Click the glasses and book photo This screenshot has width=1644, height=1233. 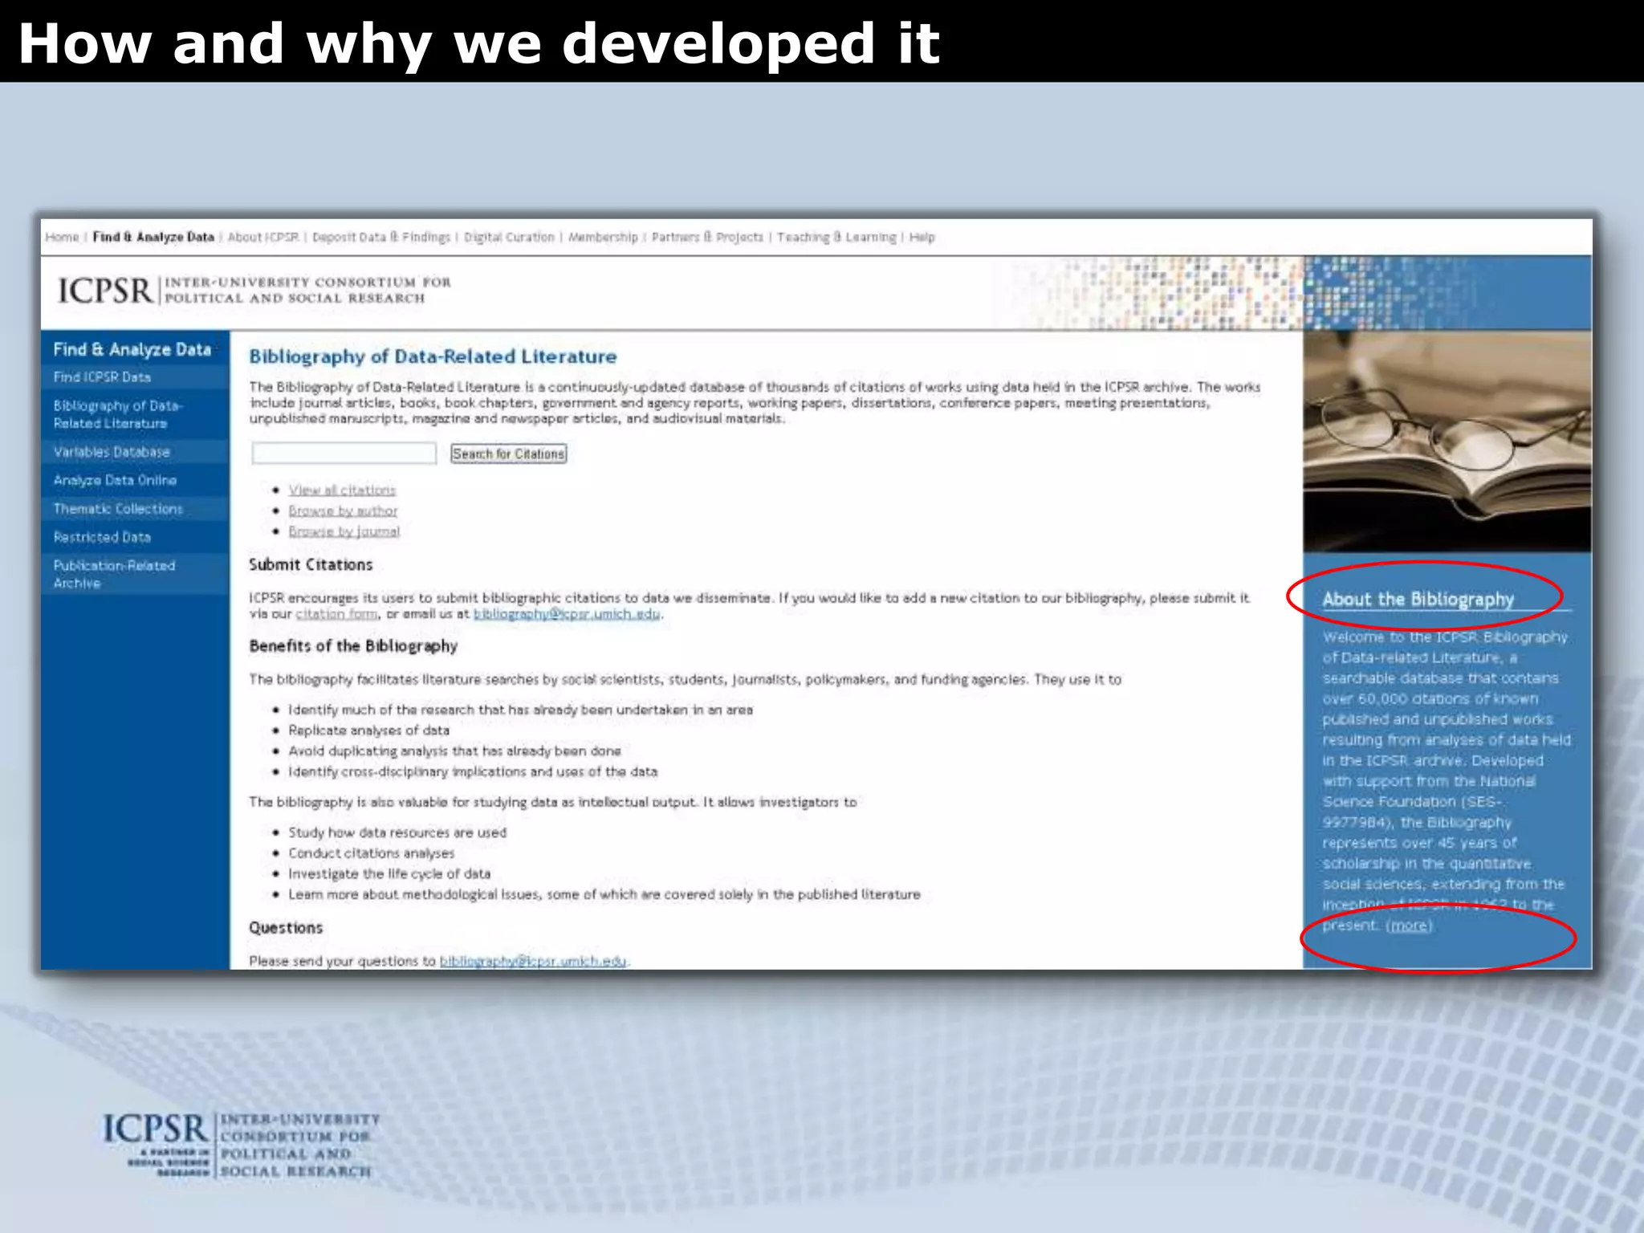[1447, 442]
